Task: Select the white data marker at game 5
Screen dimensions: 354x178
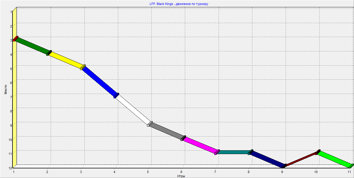Action: pyautogui.click(x=149, y=124)
